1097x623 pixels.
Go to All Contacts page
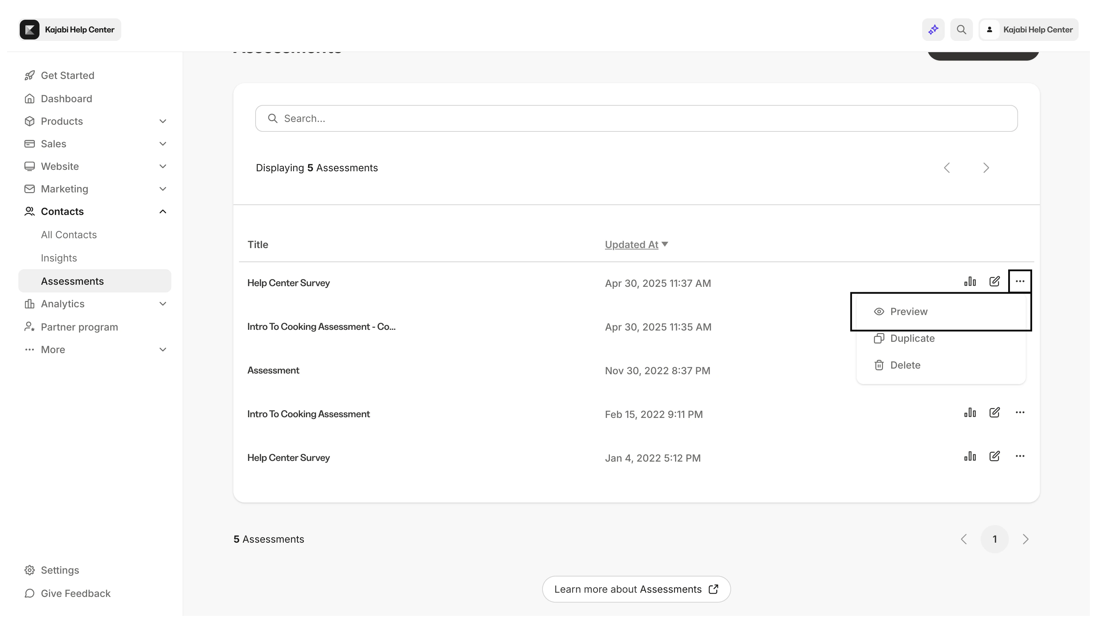(x=69, y=234)
